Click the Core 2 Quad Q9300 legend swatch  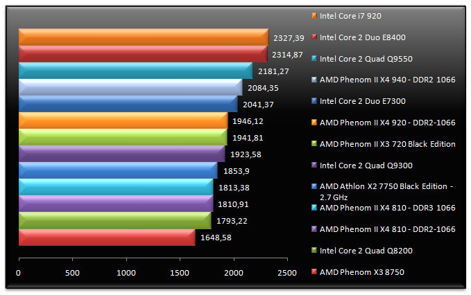(x=314, y=166)
